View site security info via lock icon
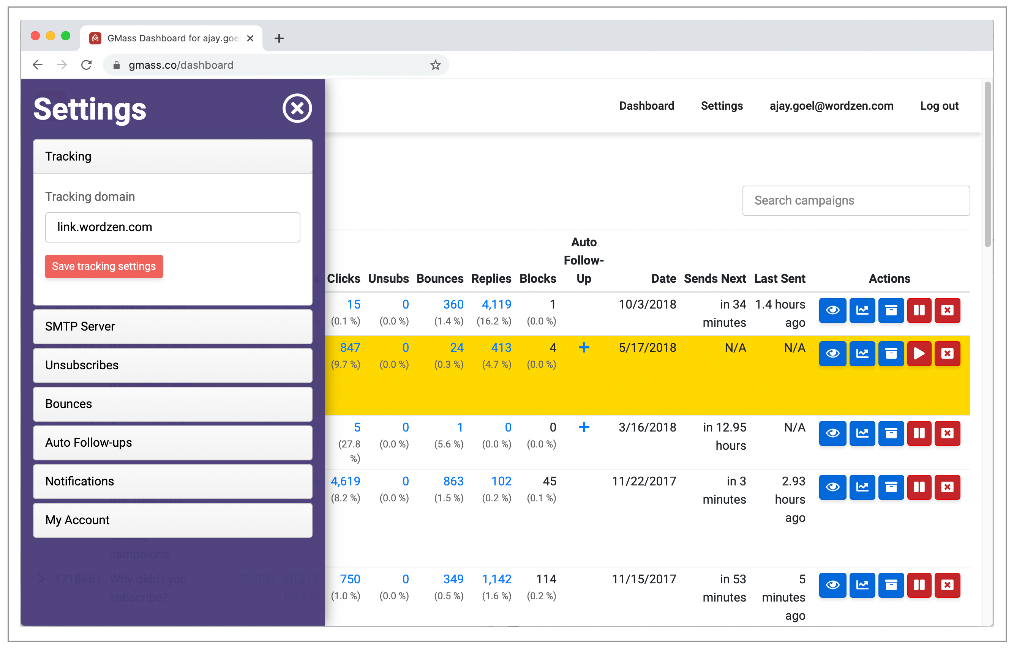The height and width of the screenshot is (649, 1014). point(116,65)
